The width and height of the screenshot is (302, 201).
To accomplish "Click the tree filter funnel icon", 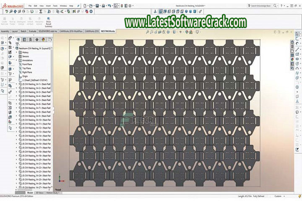I will pyautogui.click(x=17, y=44).
